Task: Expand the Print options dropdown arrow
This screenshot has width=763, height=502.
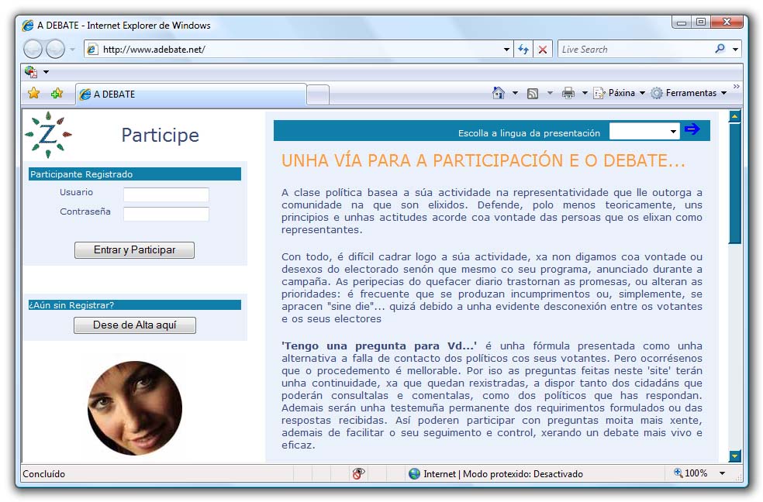Action: click(x=585, y=93)
